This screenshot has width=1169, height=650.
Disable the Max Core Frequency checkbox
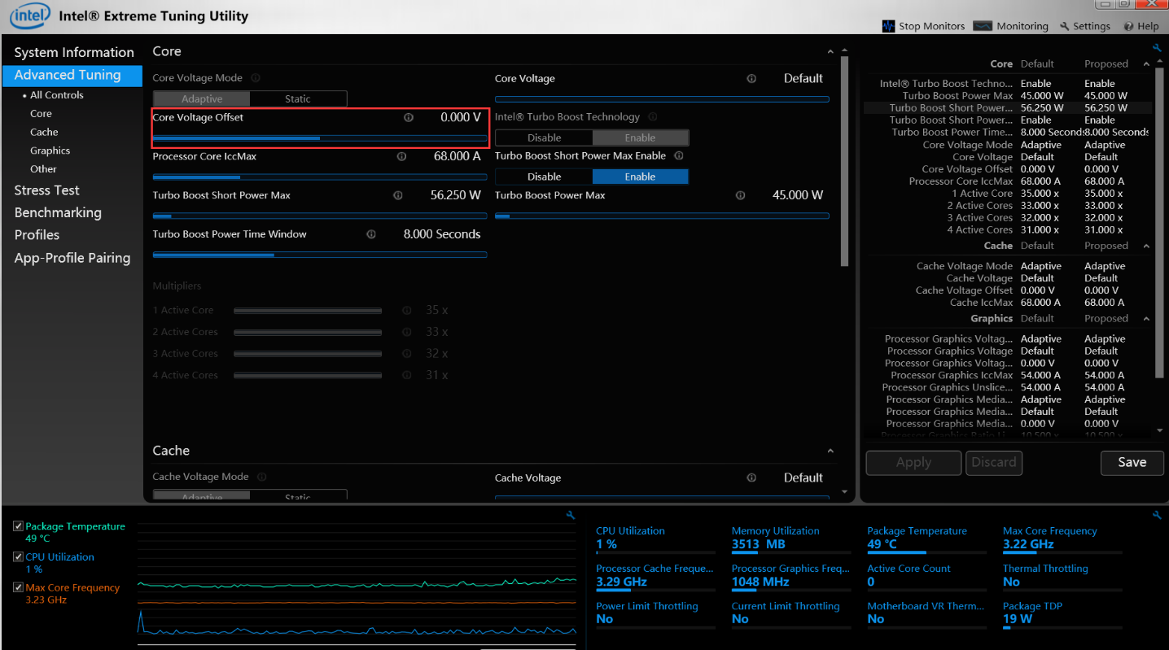click(x=18, y=587)
